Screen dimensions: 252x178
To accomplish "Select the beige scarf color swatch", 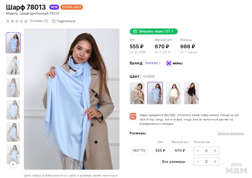I will coord(137,93).
